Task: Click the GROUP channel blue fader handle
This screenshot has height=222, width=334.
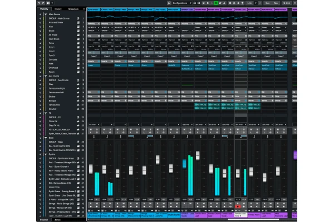Action: 184,164
